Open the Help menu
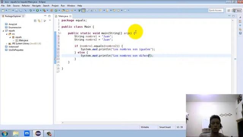 [x=80, y=6]
